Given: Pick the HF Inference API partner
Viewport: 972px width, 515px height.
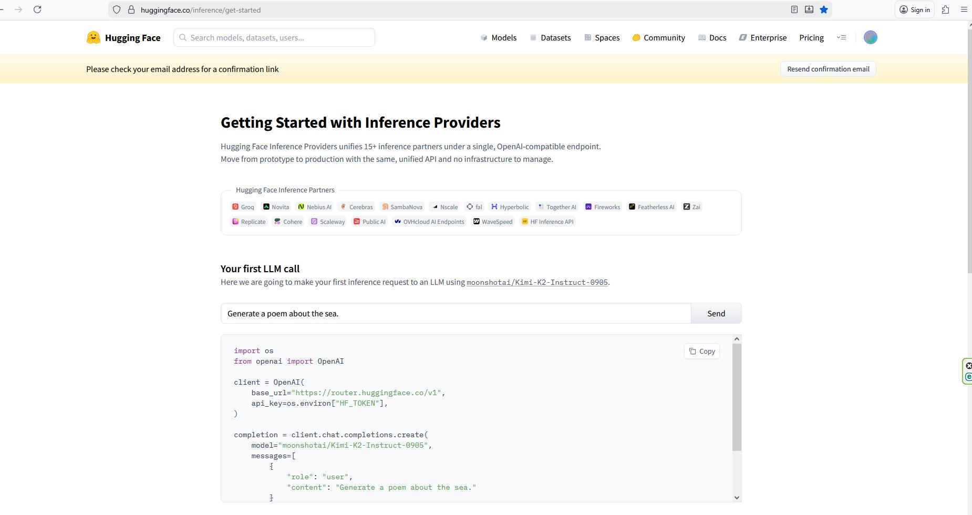Looking at the screenshot, I should click(x=547, y=222).
